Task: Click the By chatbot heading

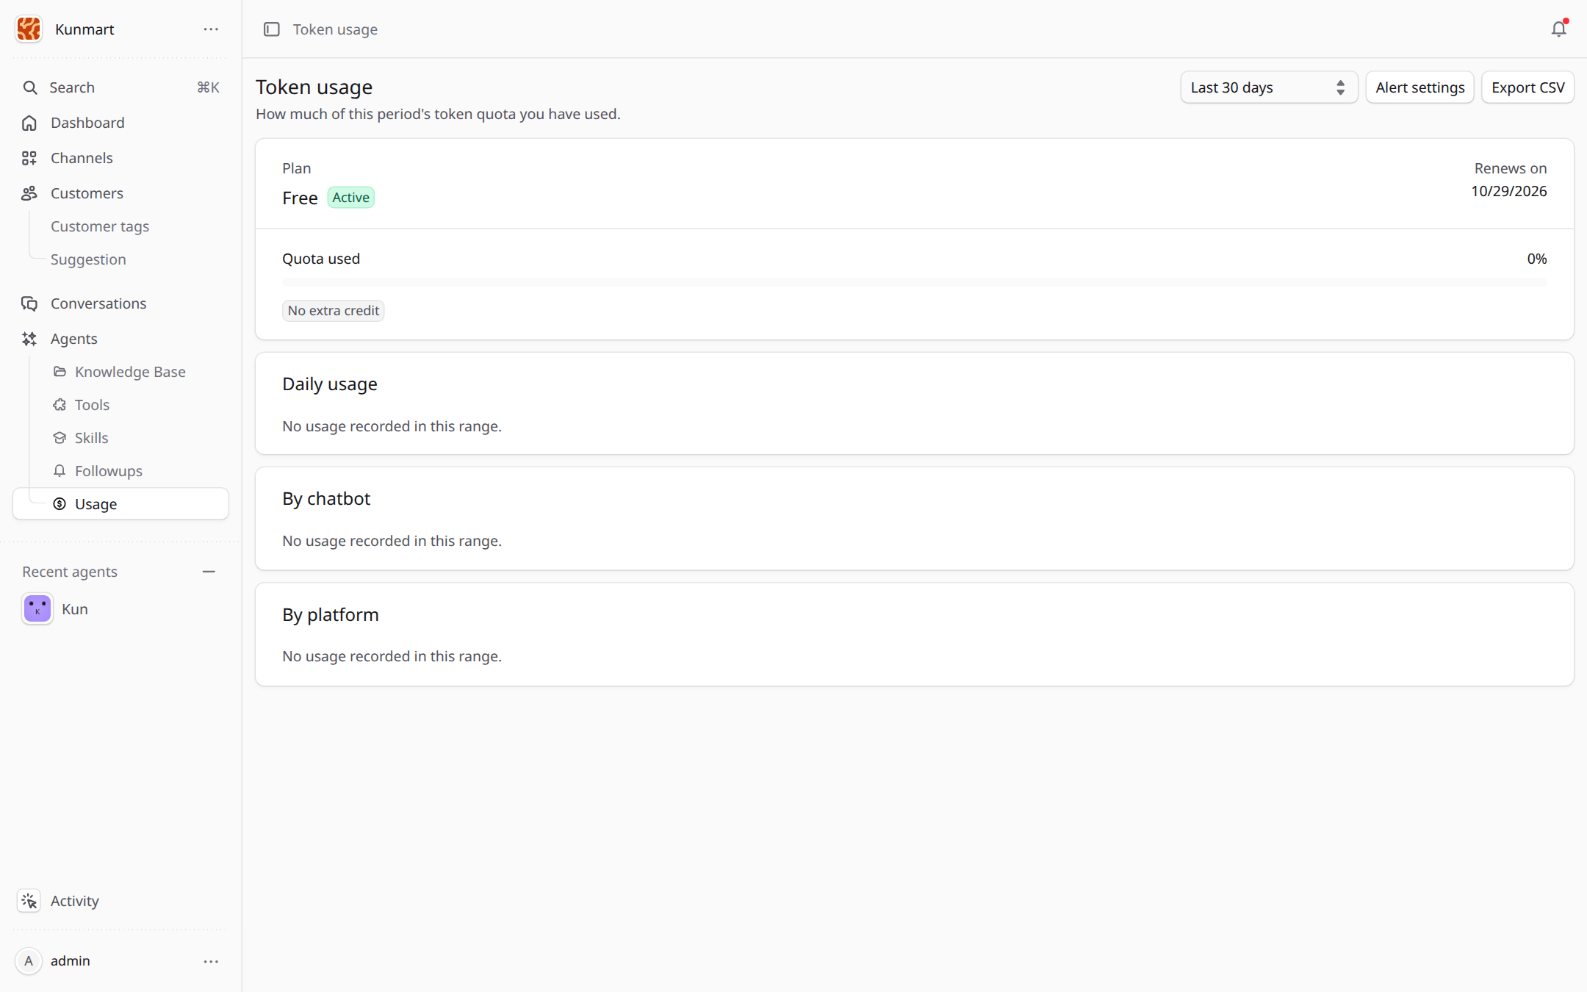Action: [326, 499]
